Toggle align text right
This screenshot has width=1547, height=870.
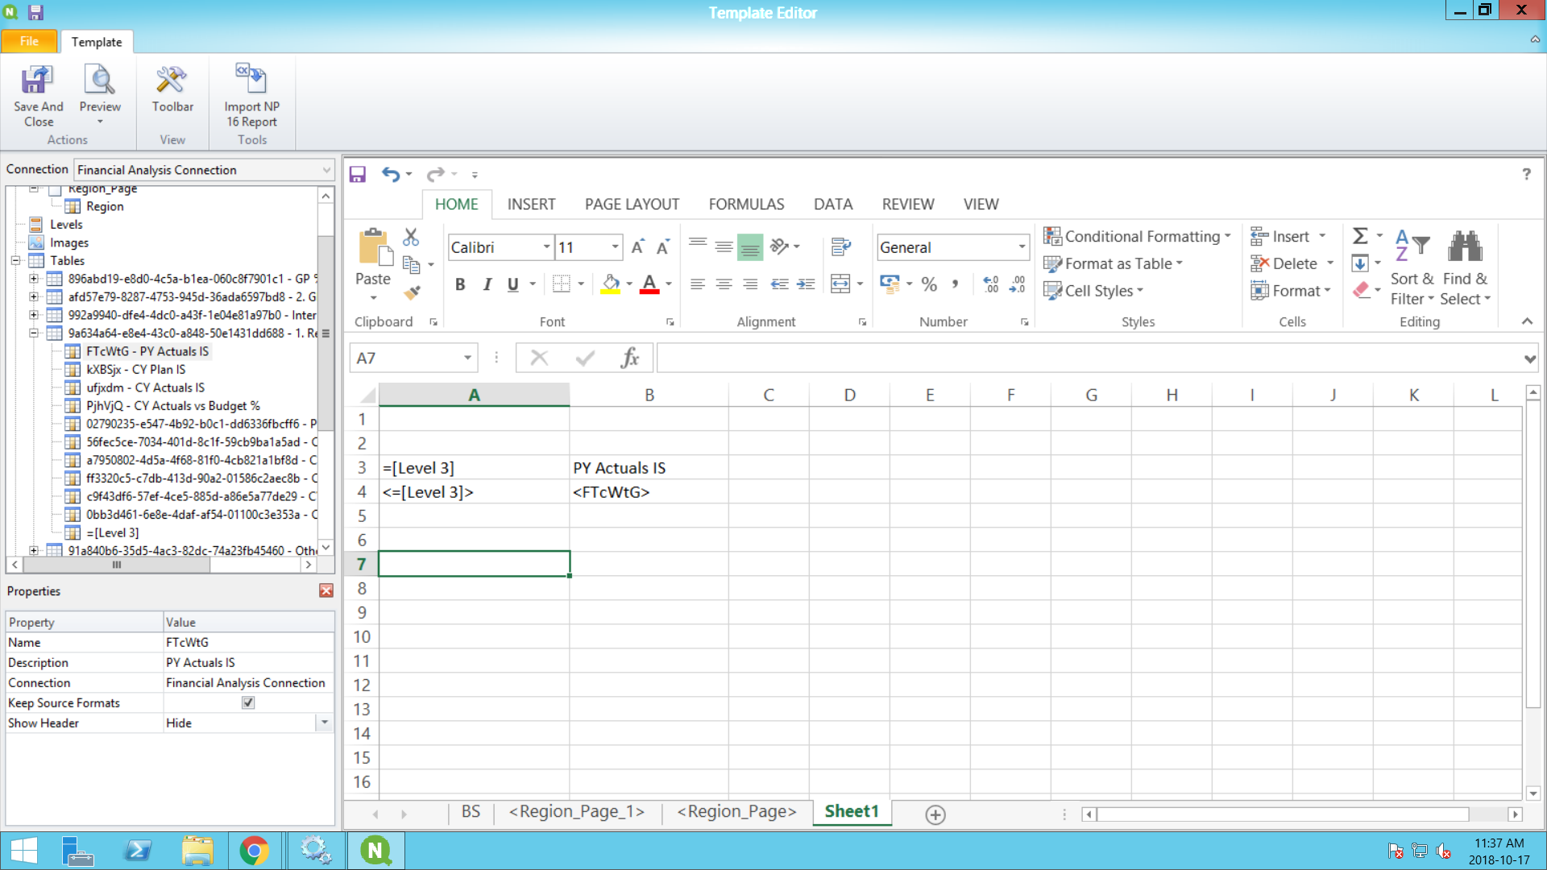coord(750,284)
